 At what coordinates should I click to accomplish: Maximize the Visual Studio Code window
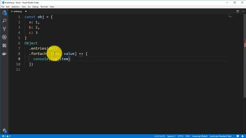tap(235, 3)
